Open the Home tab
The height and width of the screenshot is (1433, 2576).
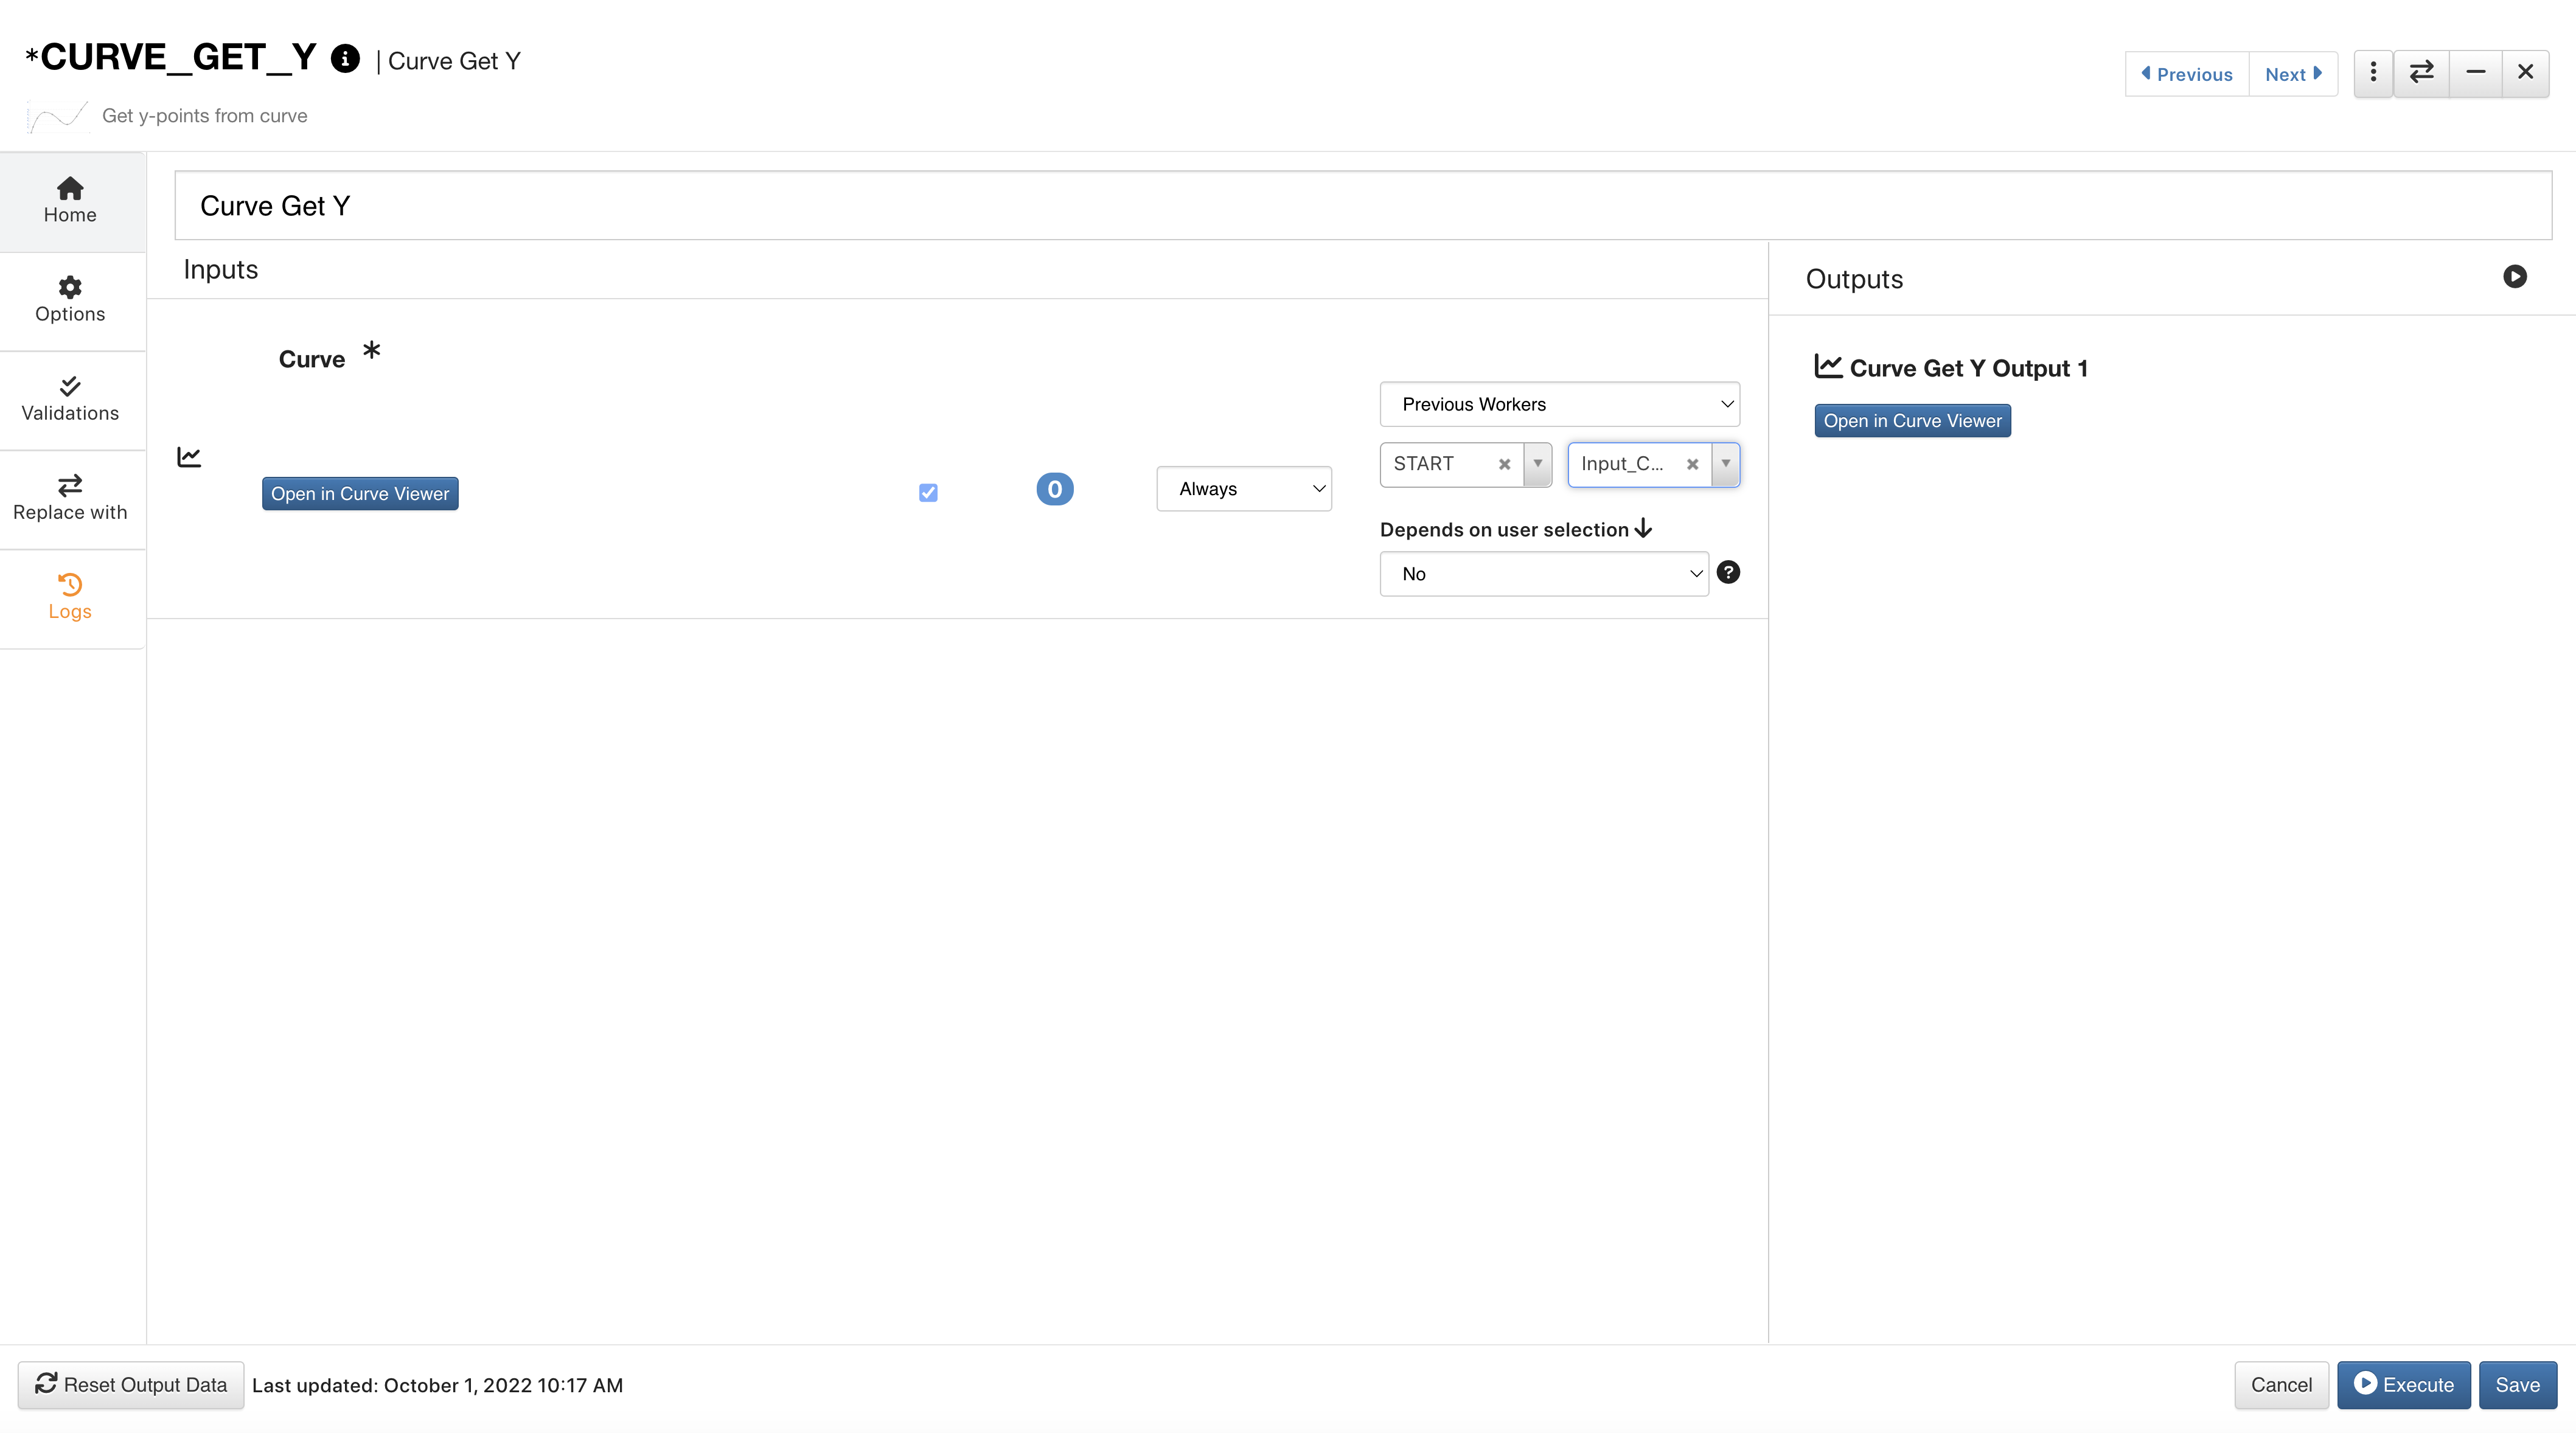click(70, 201)
